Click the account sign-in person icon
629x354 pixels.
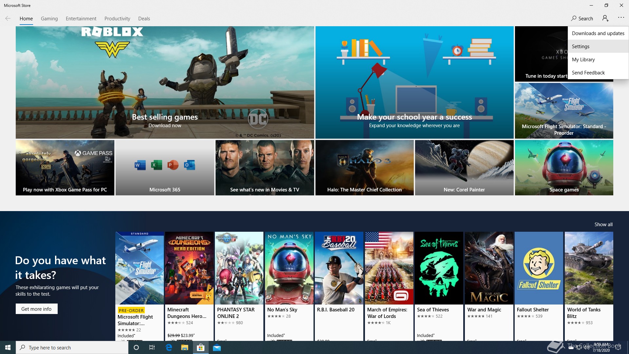click(x=605, y=18)
